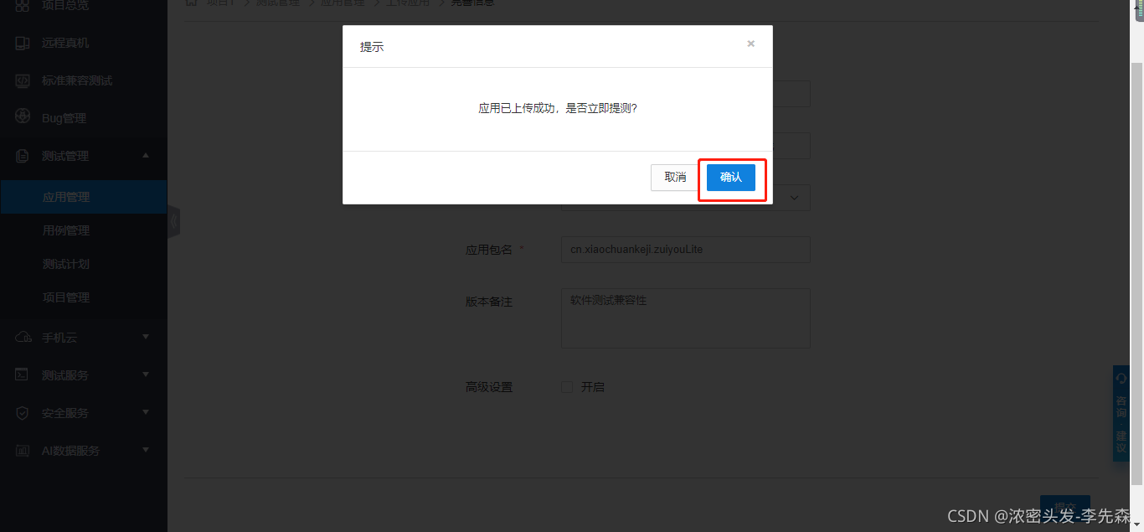Click the 测试服务 terminal icon
The width and height of the screenshot is (1144, 532).
point(23,374)
